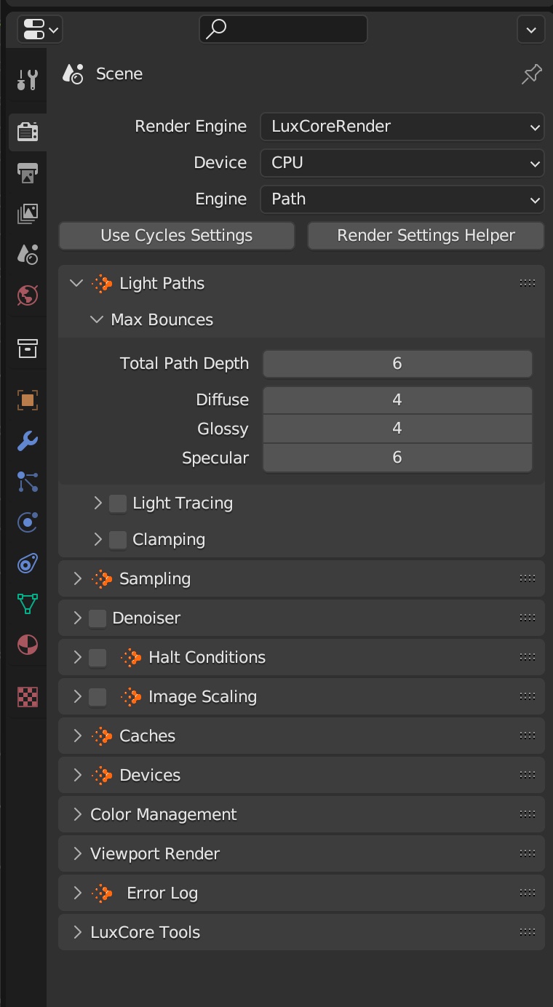The image size is (553, 1007).
Task: Open the Device dropdown set to CPU
Action: [x=402, y=163]
